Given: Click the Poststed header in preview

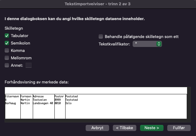Looking at the screenshot, I should point(71,96).
